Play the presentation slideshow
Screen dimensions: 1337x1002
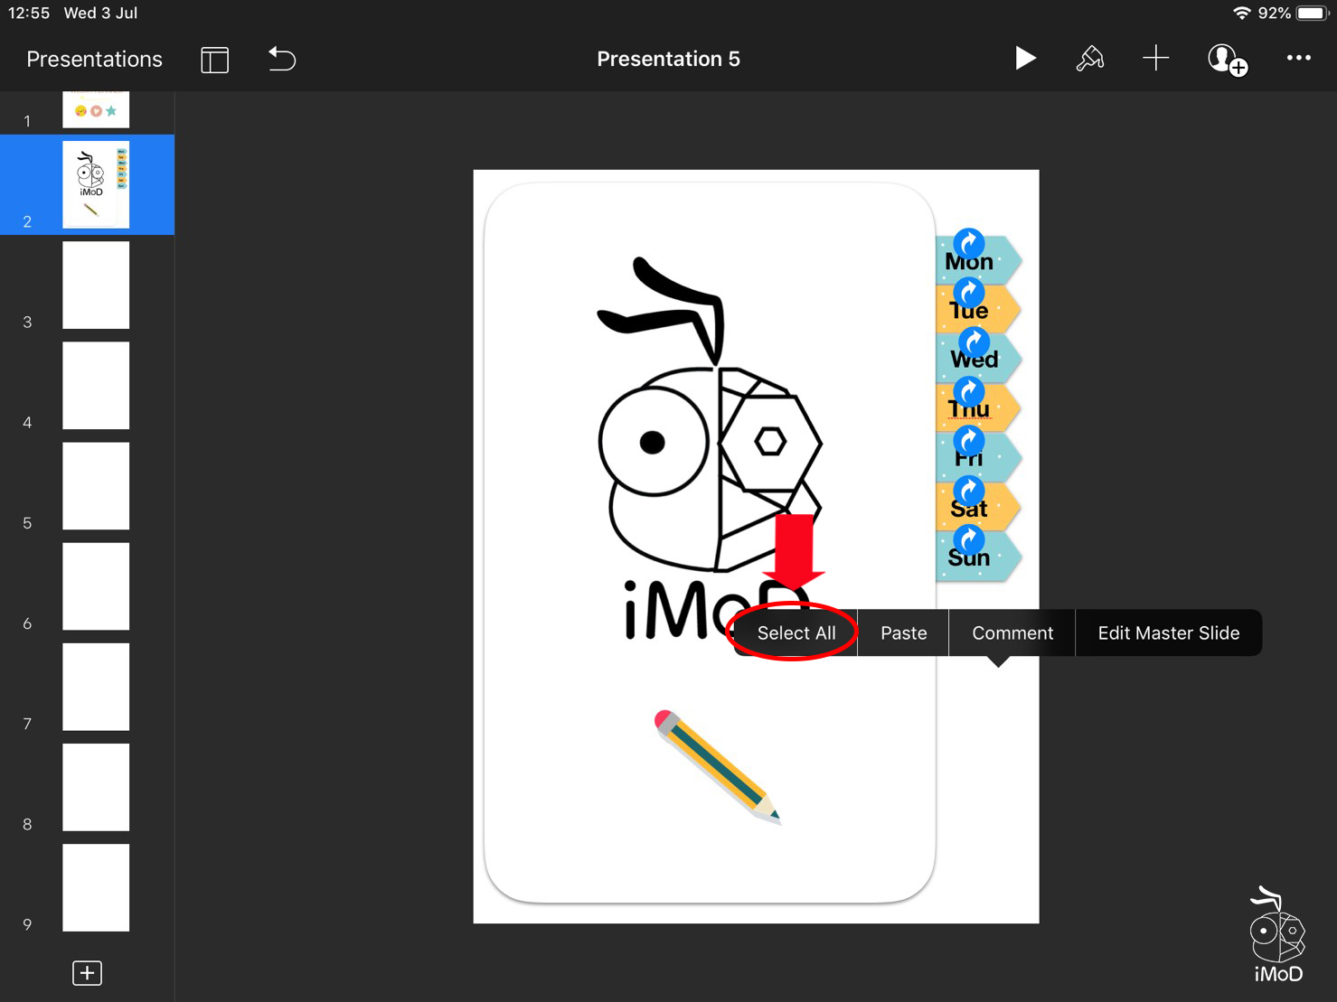pyautogui.click(x=1024, y=59)
